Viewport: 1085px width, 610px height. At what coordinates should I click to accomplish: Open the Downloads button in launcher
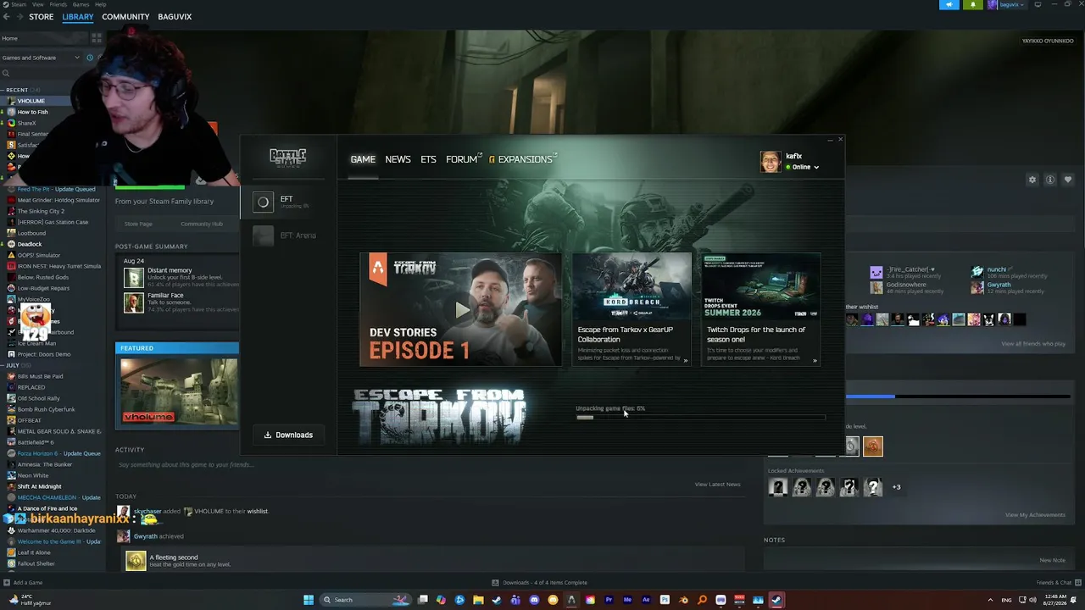click(288, 435)
